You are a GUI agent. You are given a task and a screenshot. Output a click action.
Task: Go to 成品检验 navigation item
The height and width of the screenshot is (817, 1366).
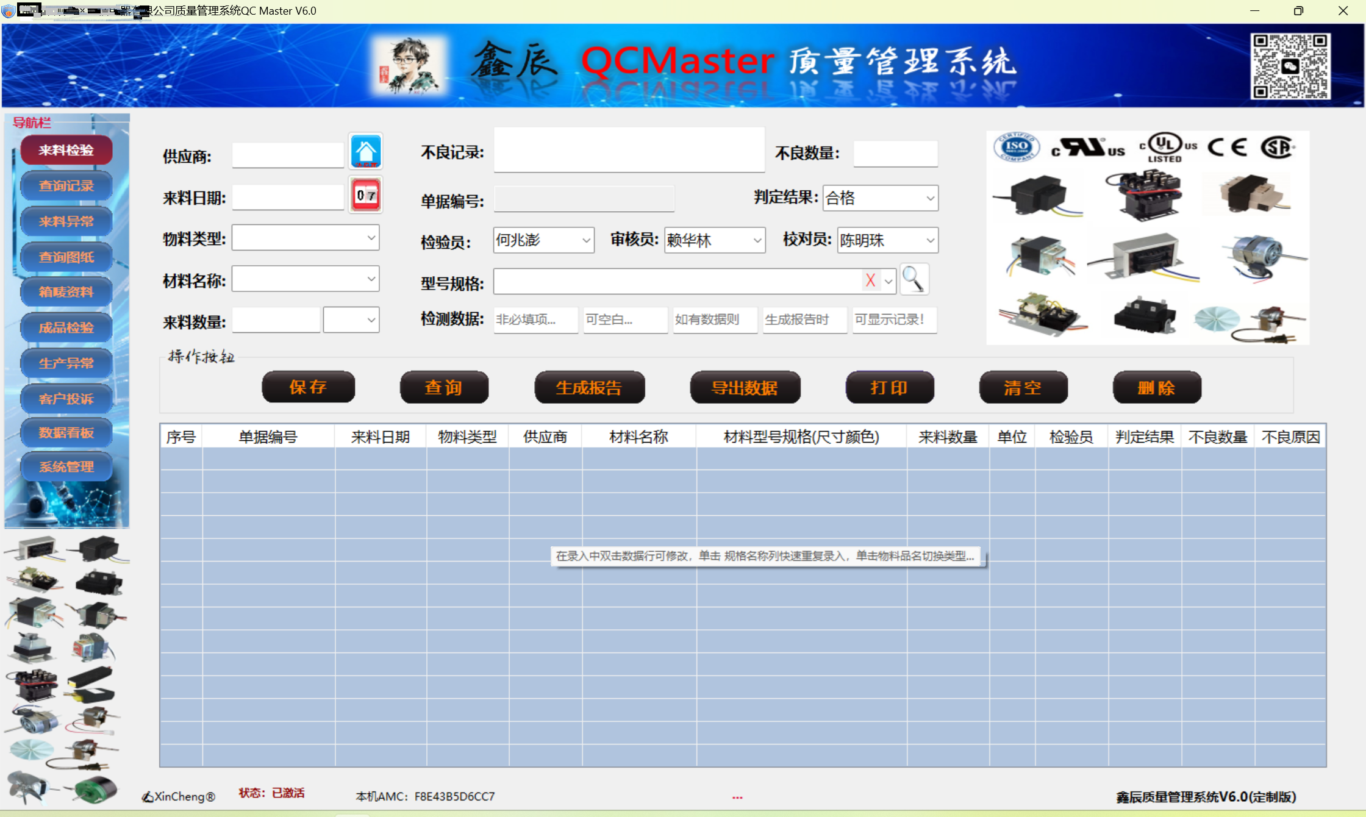66,327
